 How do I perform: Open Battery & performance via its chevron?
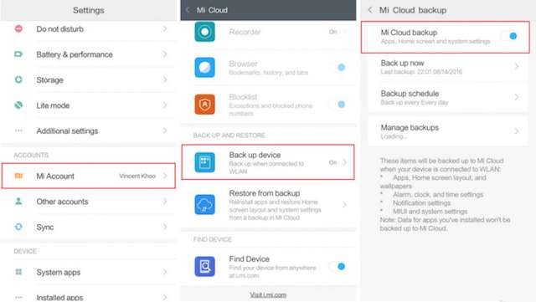(x=165, y=54)
